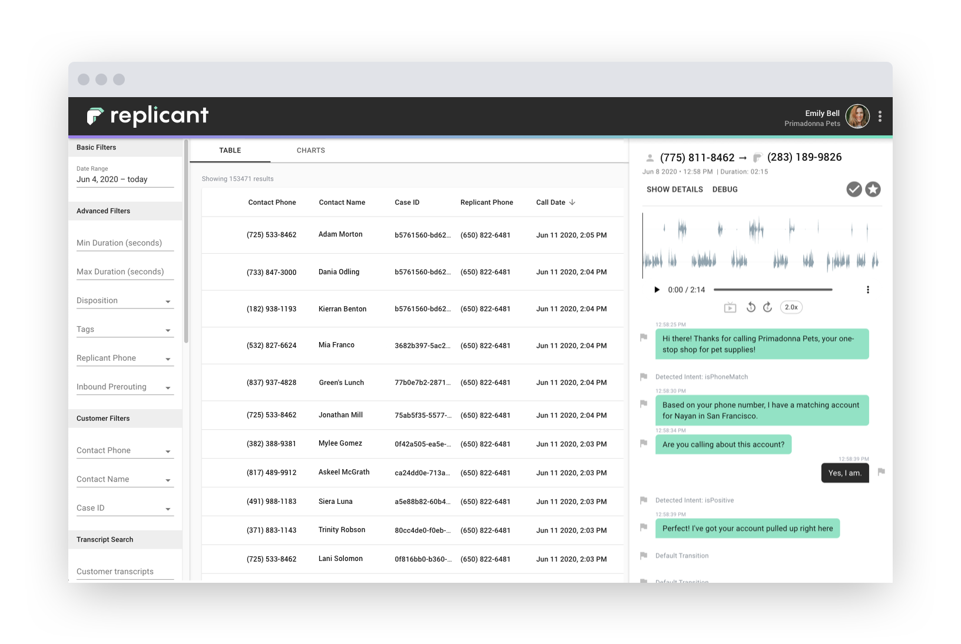This screenshot has width=961, height=644.
Task: Open the video view icon below the waveform
Action: (x=730, y=307)
